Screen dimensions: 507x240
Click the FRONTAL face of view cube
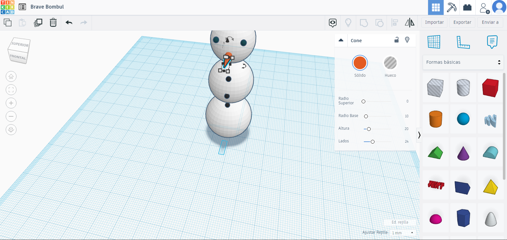point(18,57)
